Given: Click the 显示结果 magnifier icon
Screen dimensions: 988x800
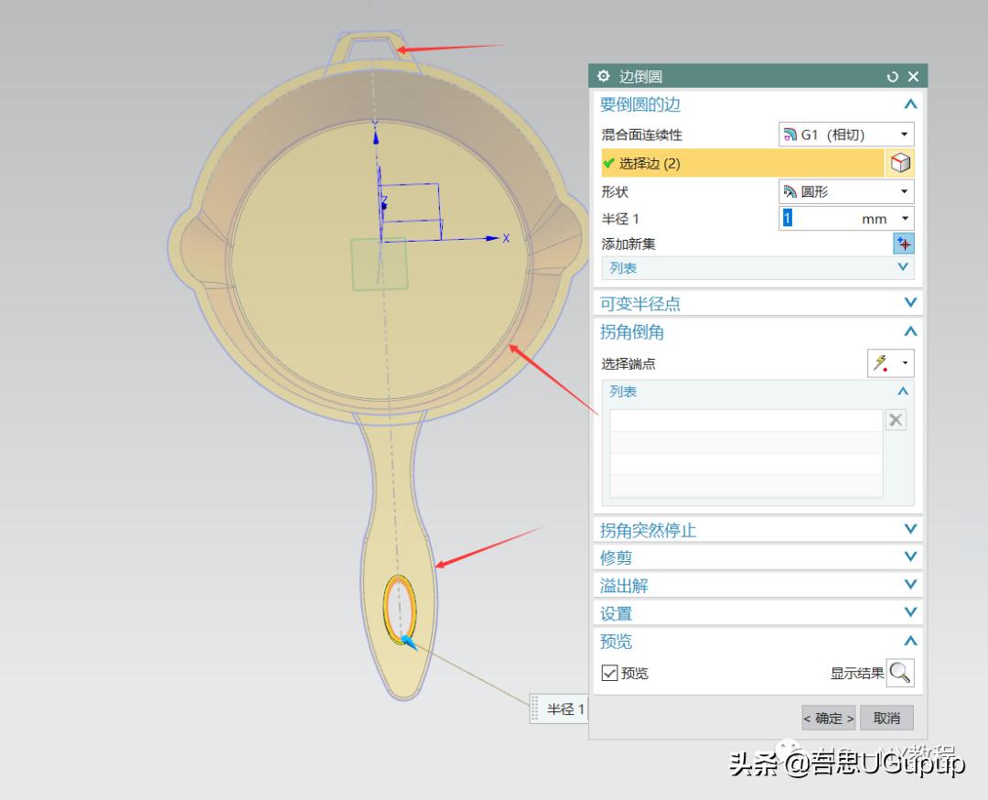Looking at the screenshot, I should (x=900, y=674).
